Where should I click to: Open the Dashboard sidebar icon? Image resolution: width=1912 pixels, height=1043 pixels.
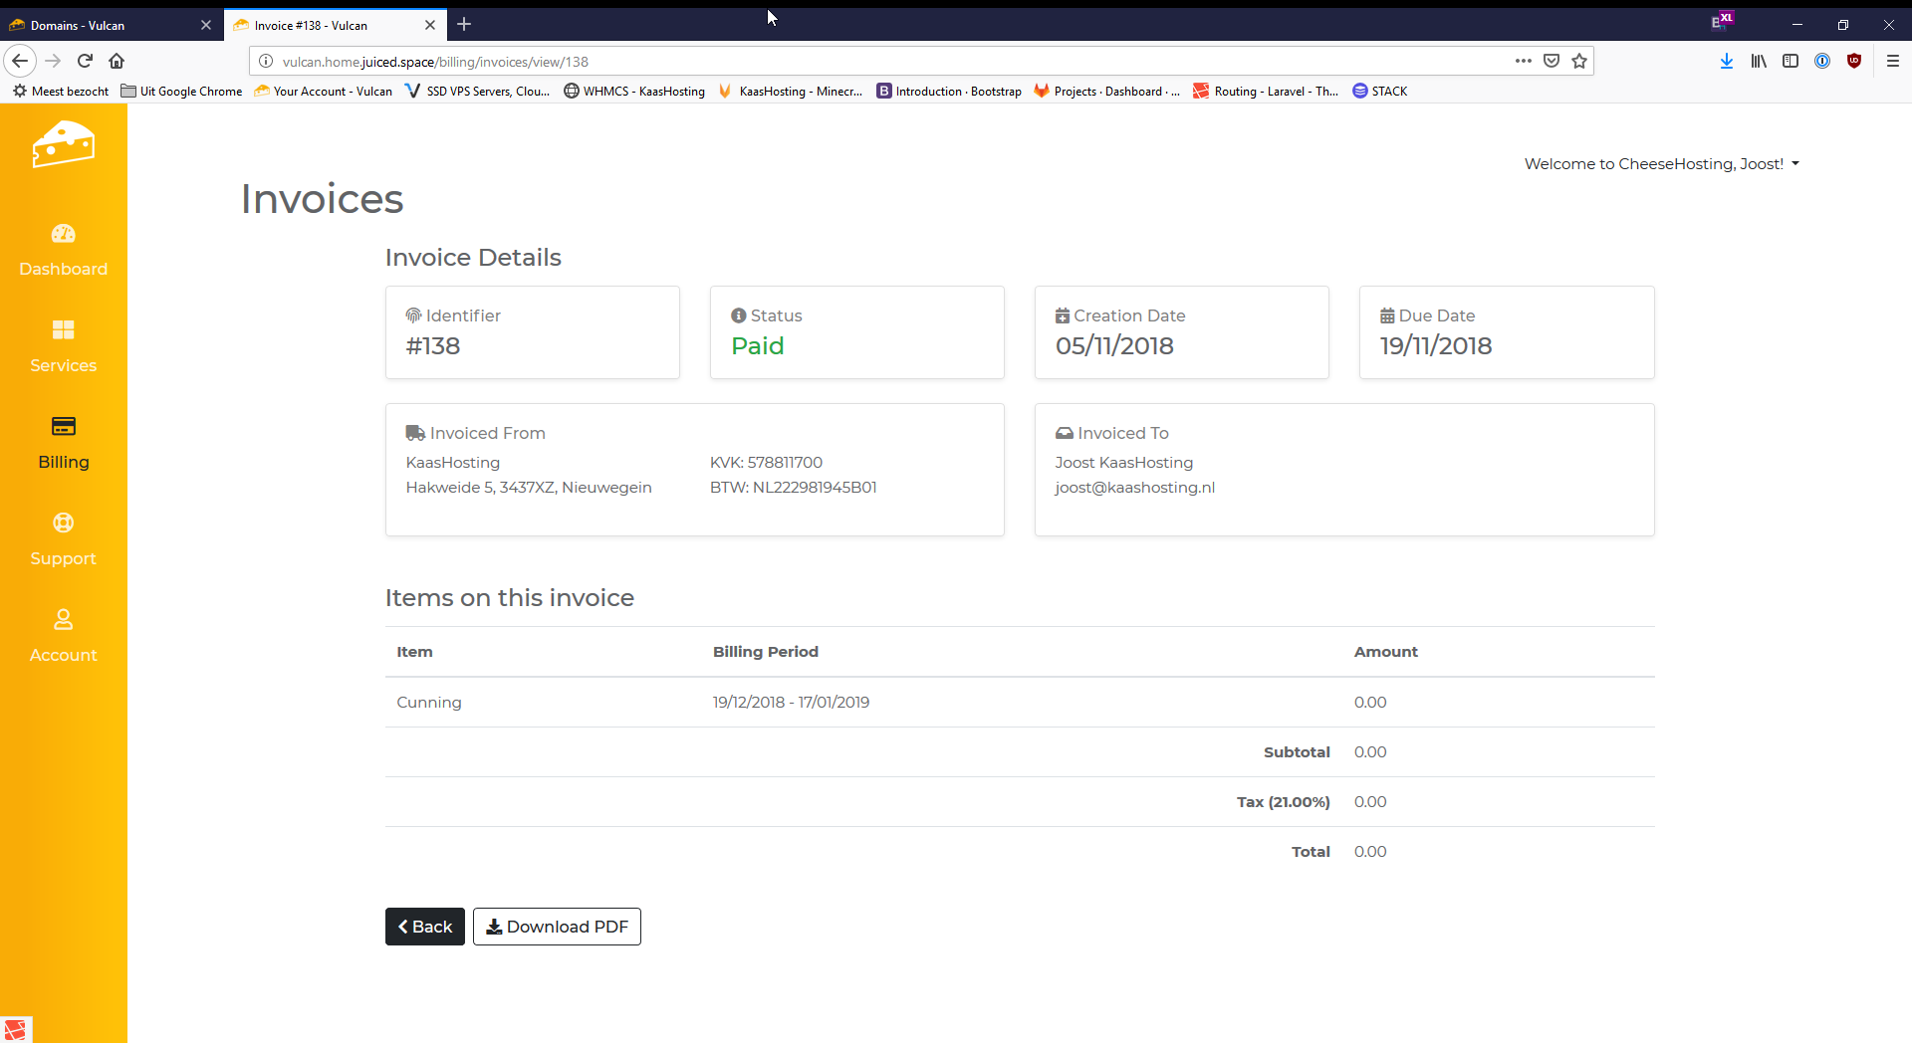click(63, 234)
